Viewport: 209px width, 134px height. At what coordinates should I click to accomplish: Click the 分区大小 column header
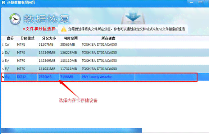pos(49,38)
